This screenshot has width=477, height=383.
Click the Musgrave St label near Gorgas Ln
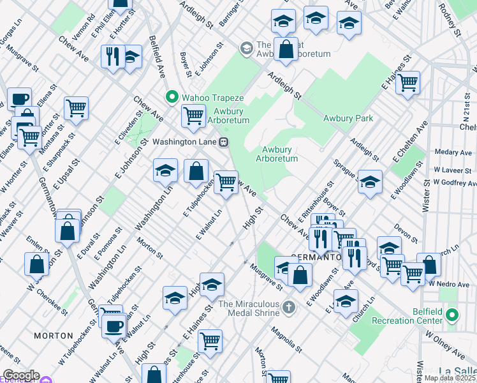[x=22, y=59]
